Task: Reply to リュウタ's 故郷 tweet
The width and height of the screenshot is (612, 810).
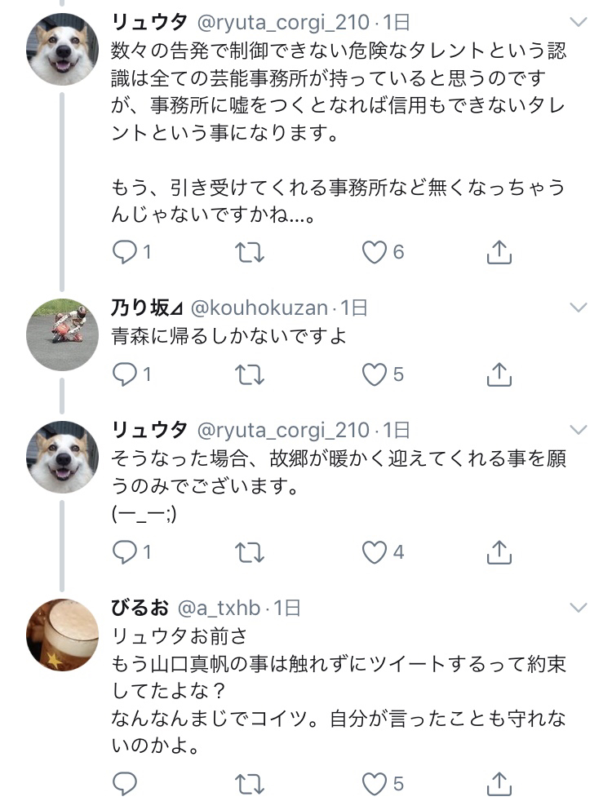Action: click(x=124, y=552)
